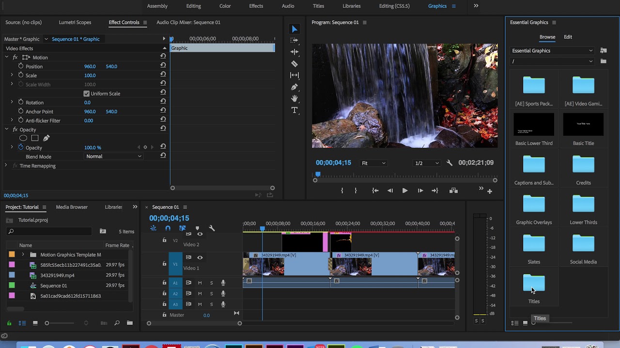Open Program Monitor wrench settings
This screenshot has width=620, height=348.
[x=449, y=163]
